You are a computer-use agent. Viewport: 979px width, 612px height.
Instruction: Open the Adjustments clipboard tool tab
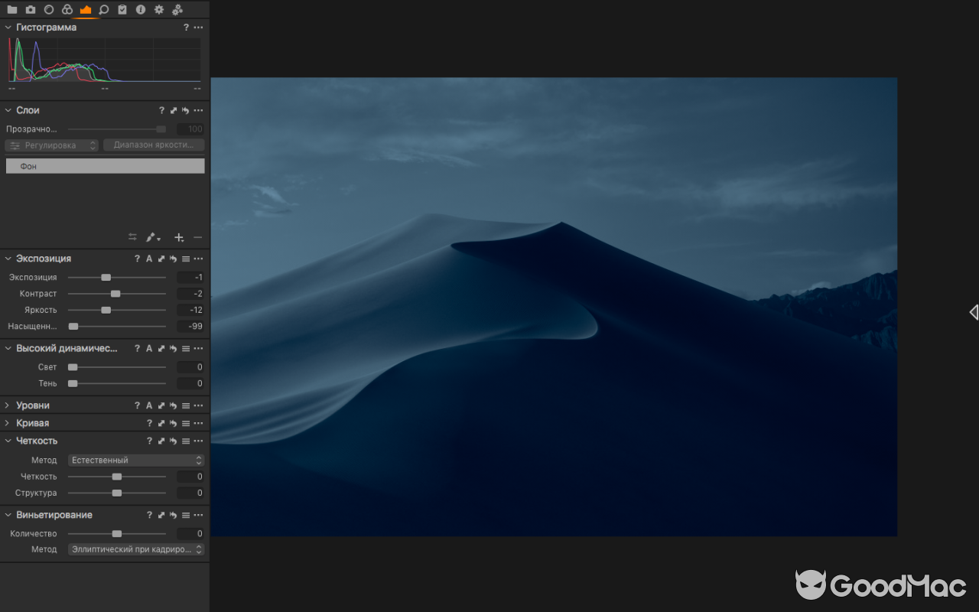point(122,9)
